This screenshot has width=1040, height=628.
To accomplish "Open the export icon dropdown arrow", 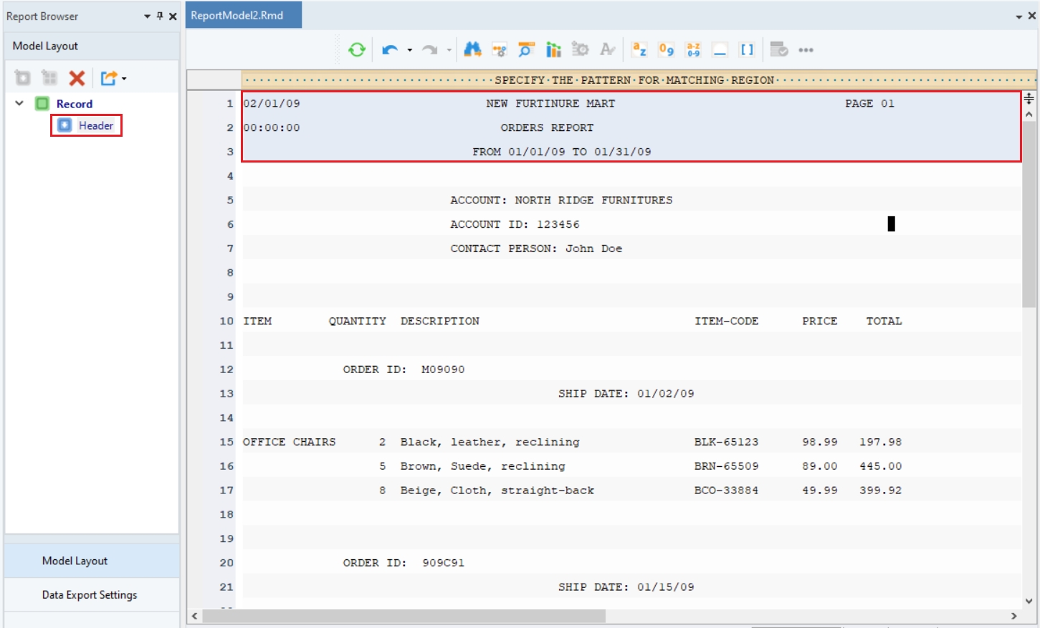I will pyautogui.click(x=125, y=79).
